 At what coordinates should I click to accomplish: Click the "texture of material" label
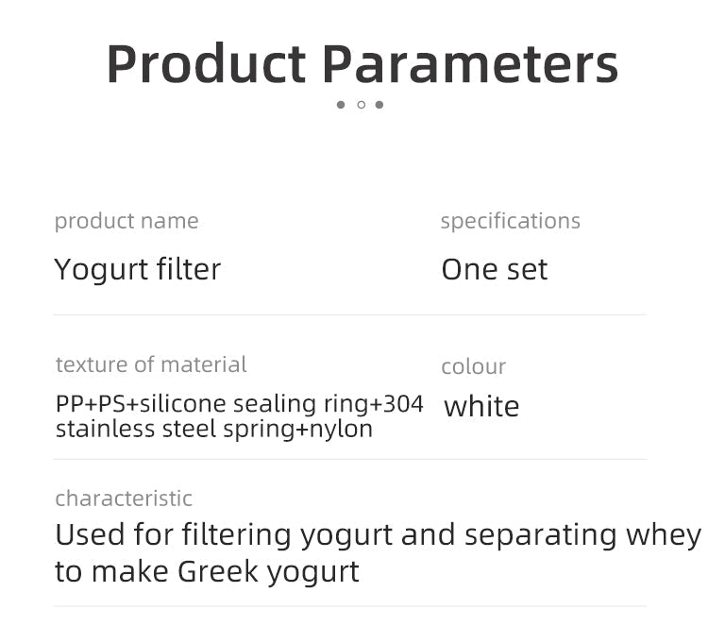pos(151,364)
